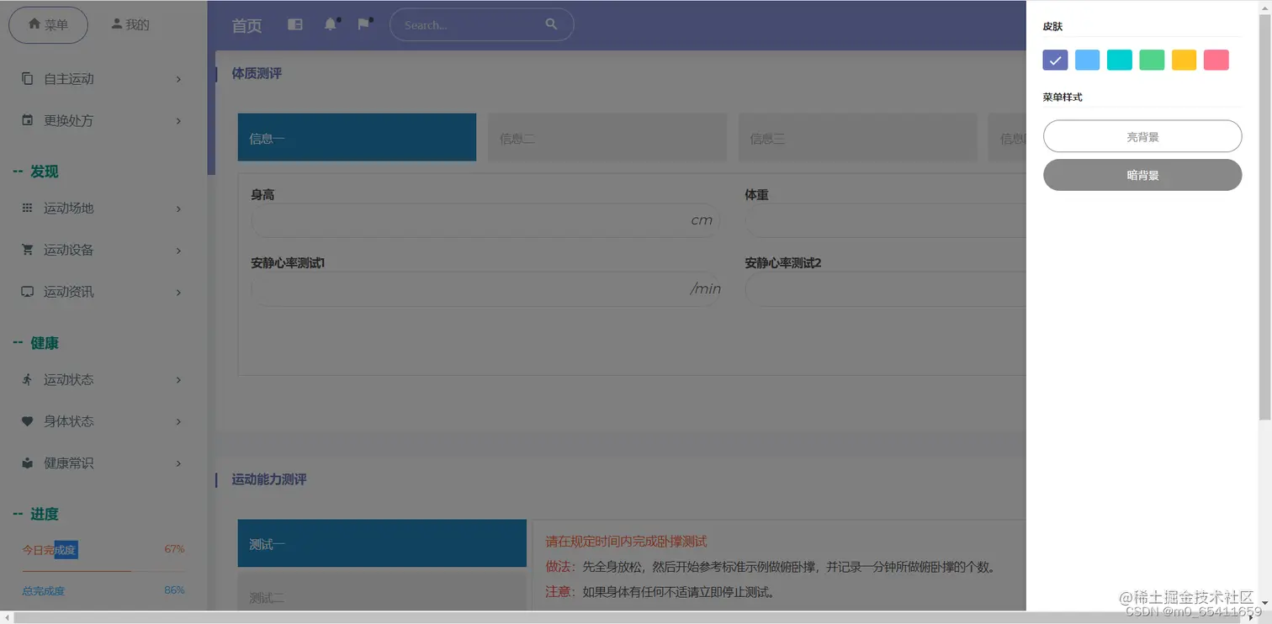Image resolution: width=1272 pixels, height=624 pixels.
Task: Open notifications via the bell icon
Action: click(330, 24)
